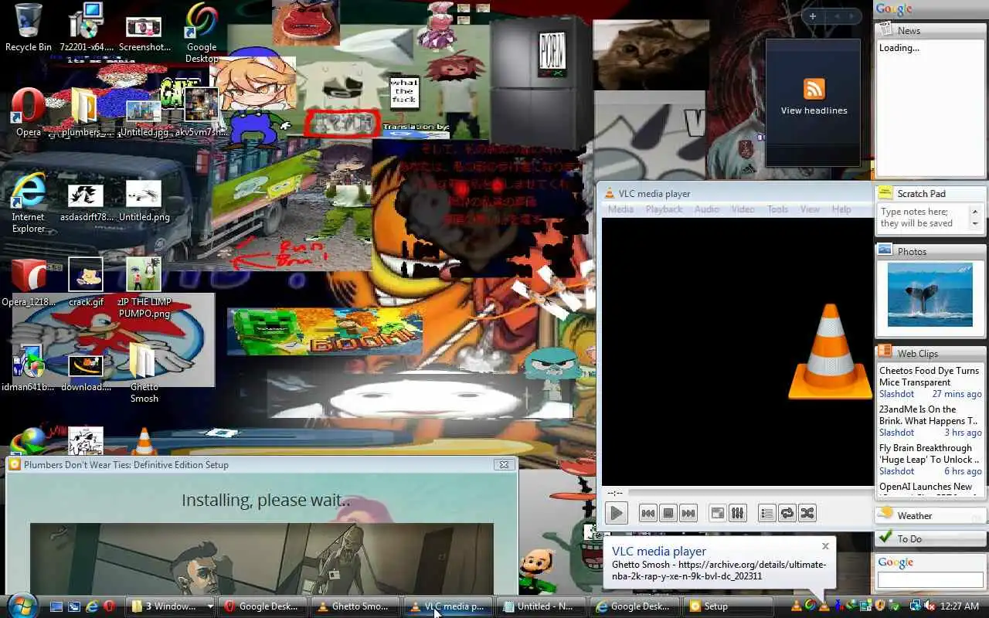Click Opera icon in quick launch bar
The image size is (989, 618).
(110, 606)
